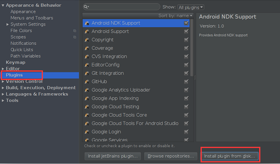
Task: Click Install plugin from disk button
Action: (229, 156)
